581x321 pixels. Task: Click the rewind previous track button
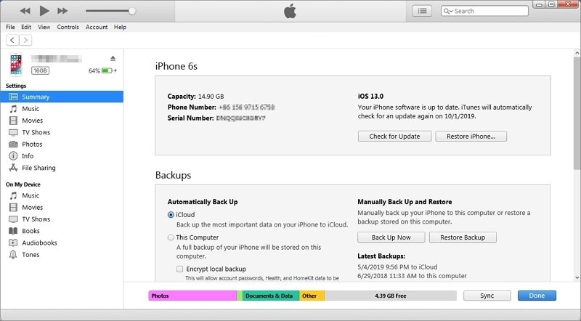[x=25, y=11]
